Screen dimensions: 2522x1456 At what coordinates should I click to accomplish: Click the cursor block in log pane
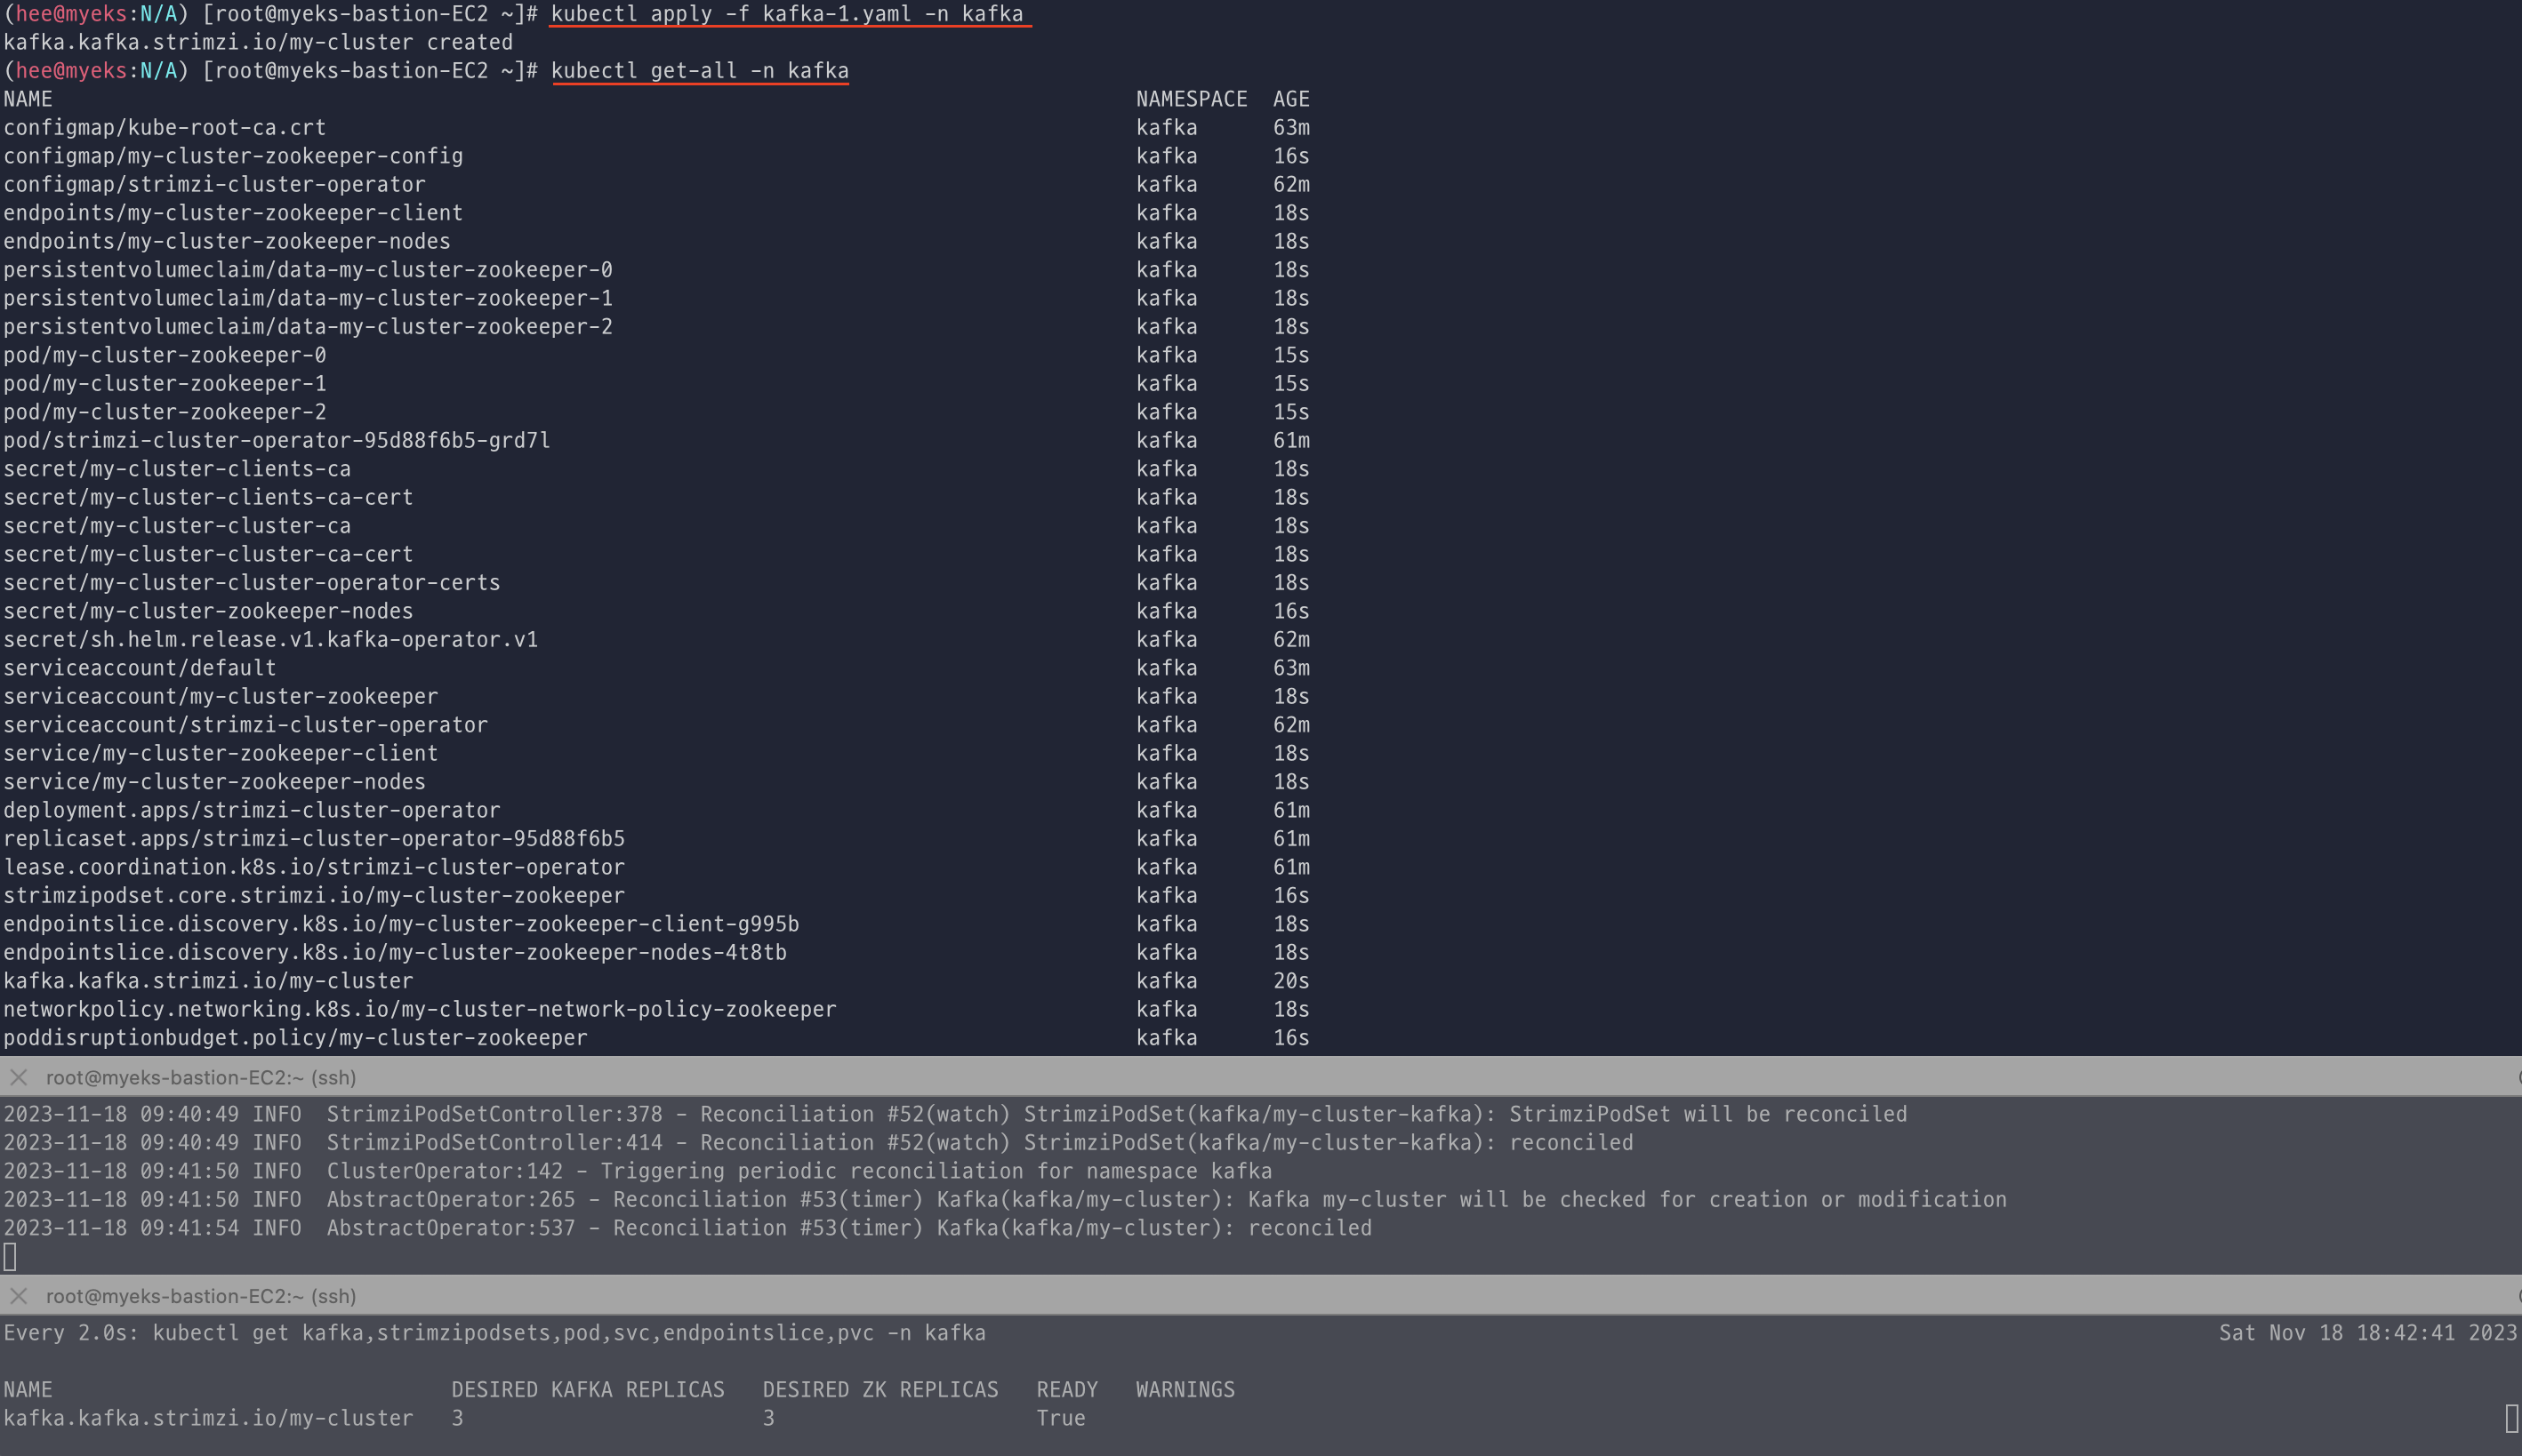10,1257
